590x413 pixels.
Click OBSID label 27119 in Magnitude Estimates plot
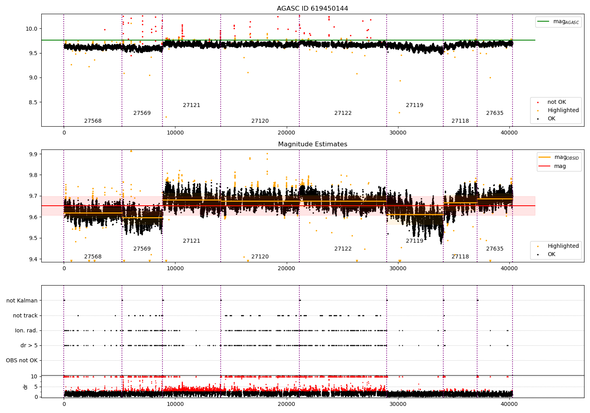415,241
